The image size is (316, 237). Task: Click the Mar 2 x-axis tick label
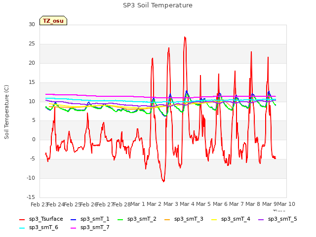point(154,204)
